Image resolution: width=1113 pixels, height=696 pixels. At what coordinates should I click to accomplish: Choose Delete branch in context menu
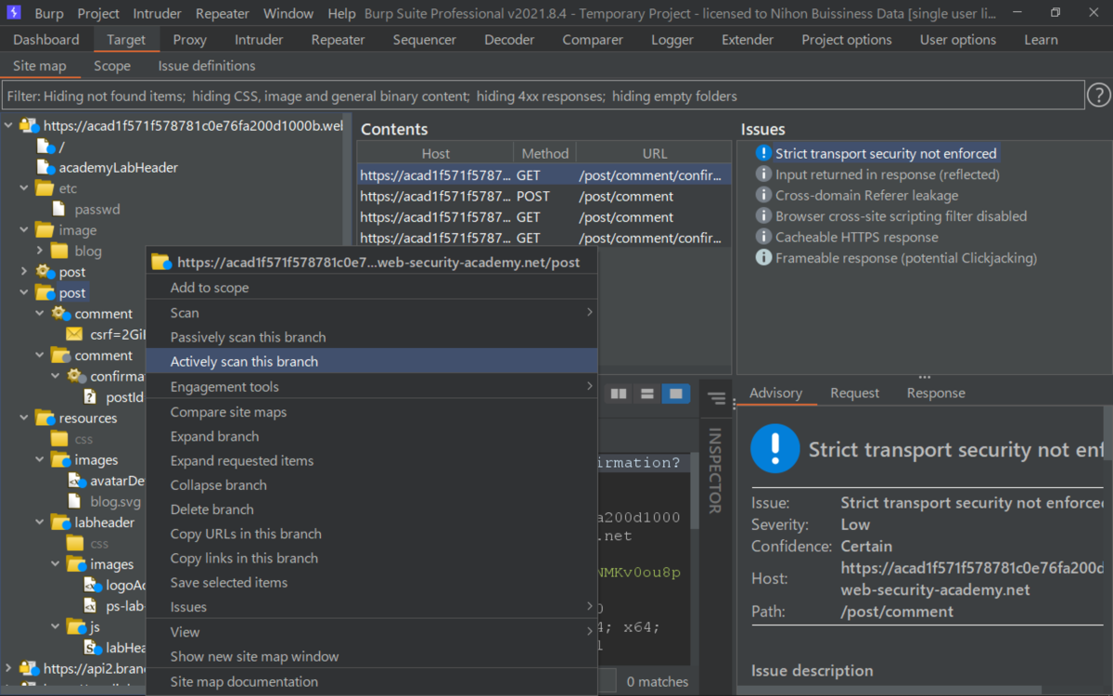click(372, 509)
